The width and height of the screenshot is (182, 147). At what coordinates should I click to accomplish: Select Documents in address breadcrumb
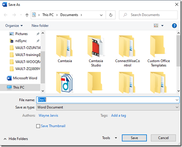click(x=69, y=15)
